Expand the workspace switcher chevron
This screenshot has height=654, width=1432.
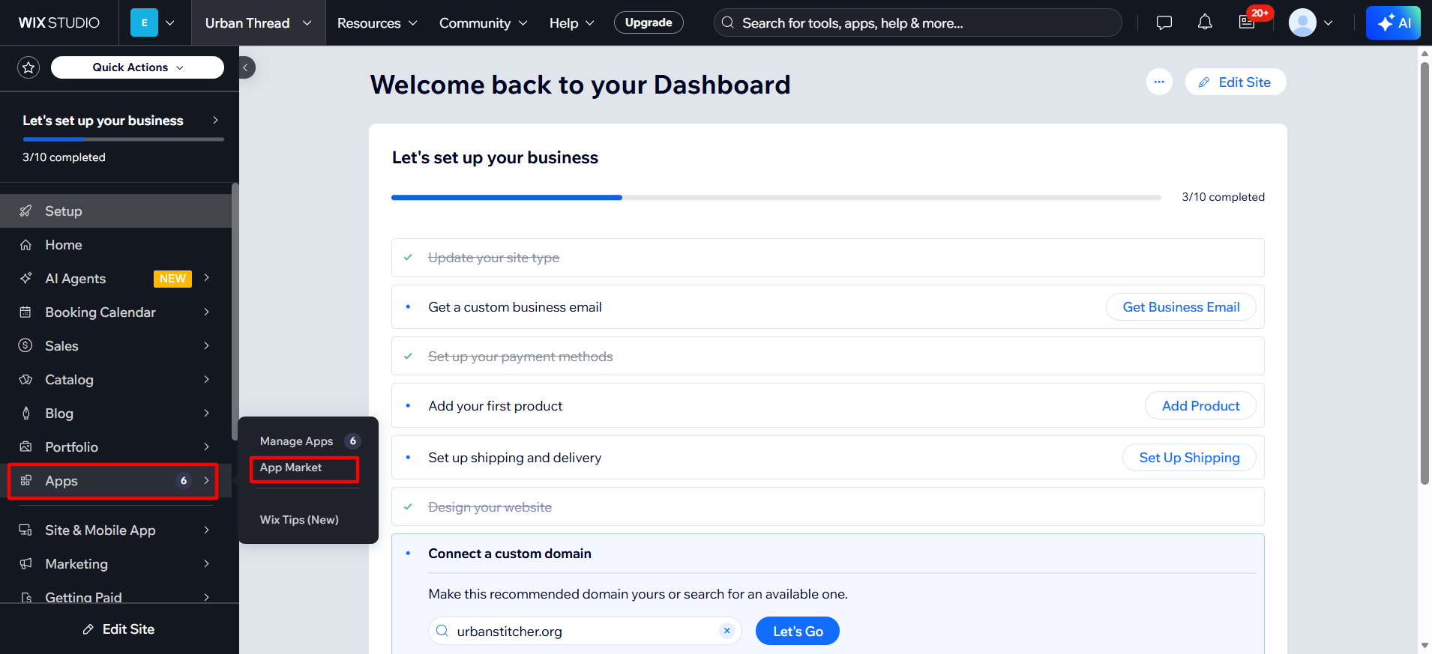[x=170, y=22]
